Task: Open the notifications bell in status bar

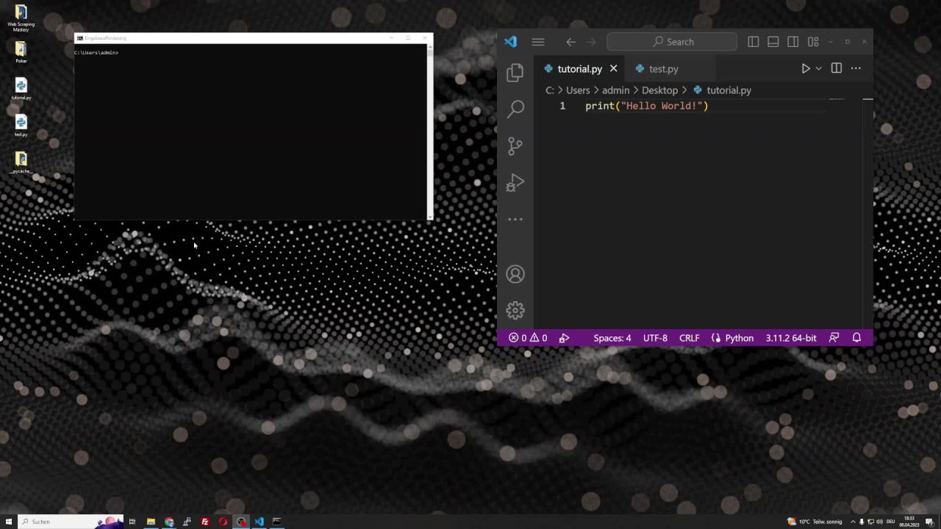Action: (x=856, y=338)
